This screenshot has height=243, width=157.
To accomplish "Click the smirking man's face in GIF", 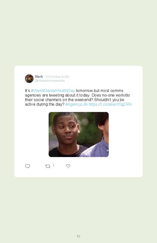I will pos(66,130).
